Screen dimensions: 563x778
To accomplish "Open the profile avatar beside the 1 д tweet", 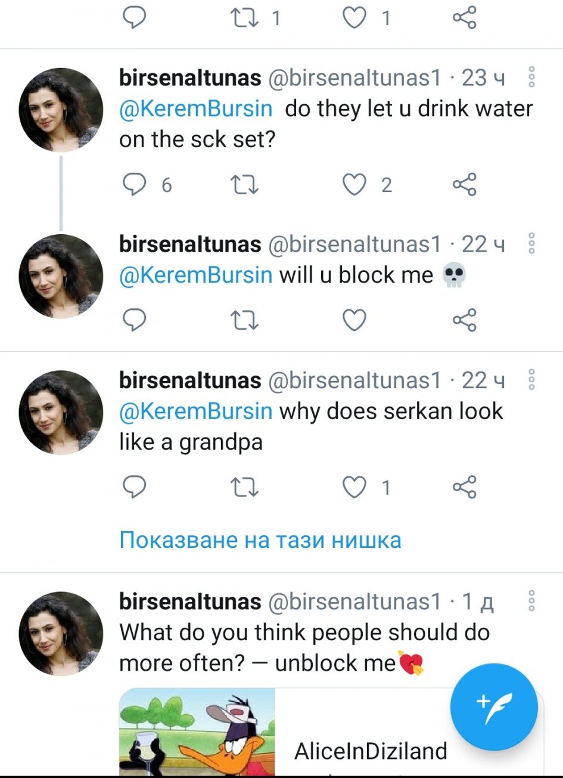I will click(x=61, y=633).
